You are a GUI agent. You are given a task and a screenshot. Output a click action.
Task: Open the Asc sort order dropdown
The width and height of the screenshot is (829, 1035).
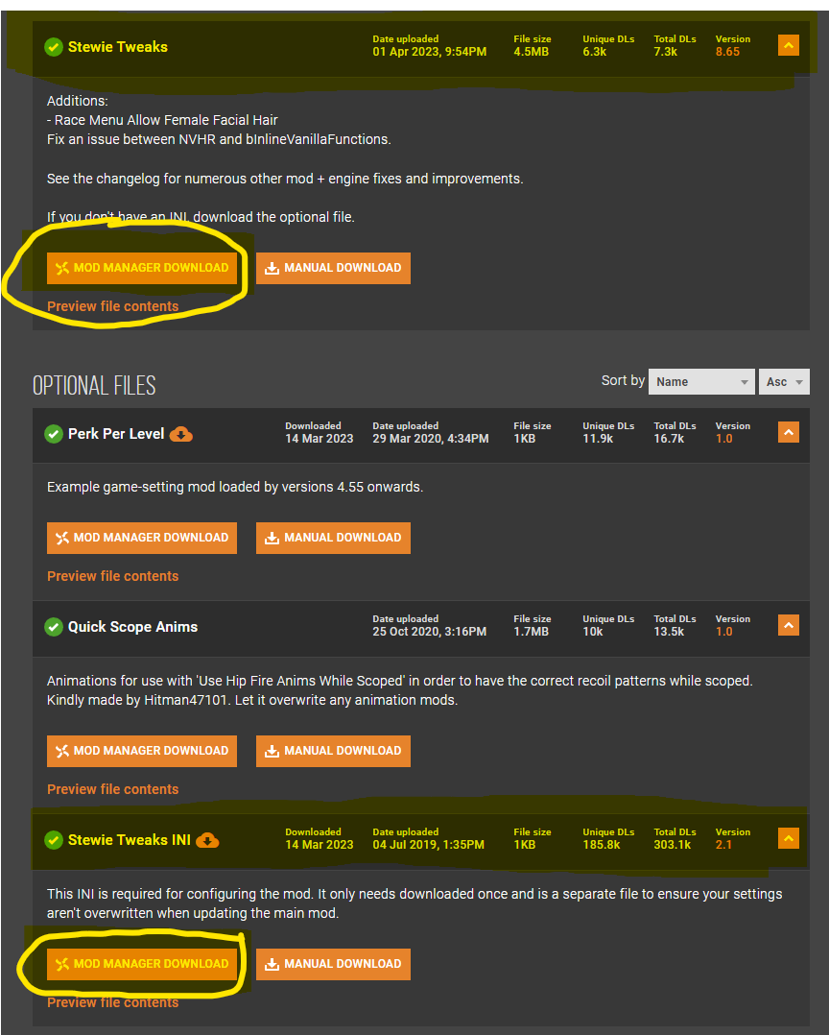click(x=784, y=381)
